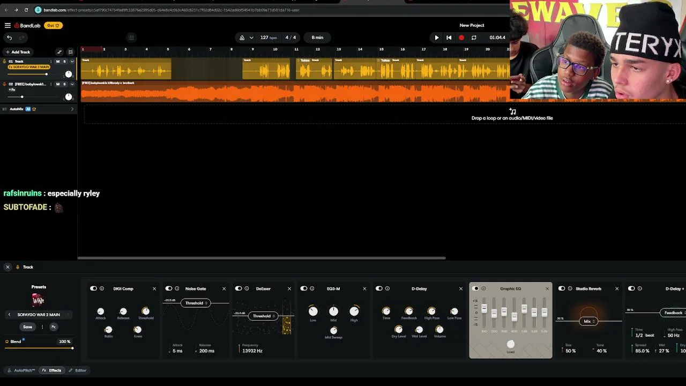Toggle the Studio Reverb effect power switch
The height and width of the screenshot is (386, 686).
click(561, 288)
